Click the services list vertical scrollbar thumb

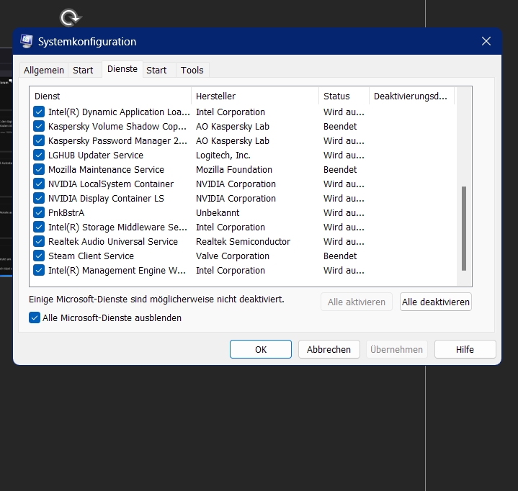pyautogui.click(x=464, y=228)
